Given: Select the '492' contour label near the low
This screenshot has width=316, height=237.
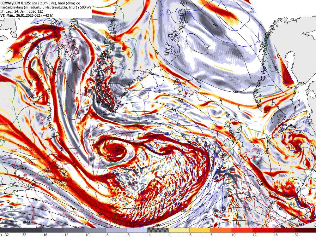Looking at the screenshot, I should pyautogui.click(x=109, y=158).
